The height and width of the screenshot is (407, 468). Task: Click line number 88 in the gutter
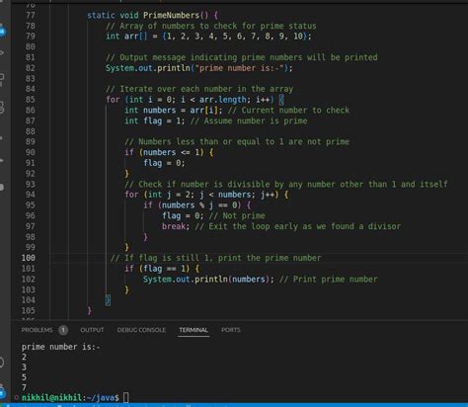30,131
